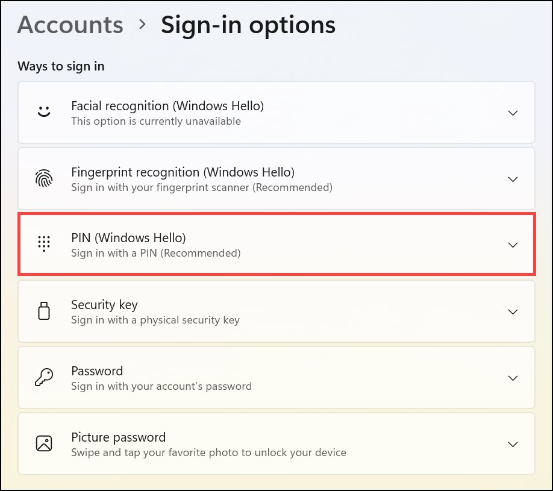The image size is (553, 491).
Task: Expand the Fingerprint recognition (Windows Hello) section
Action: [513, 179]
